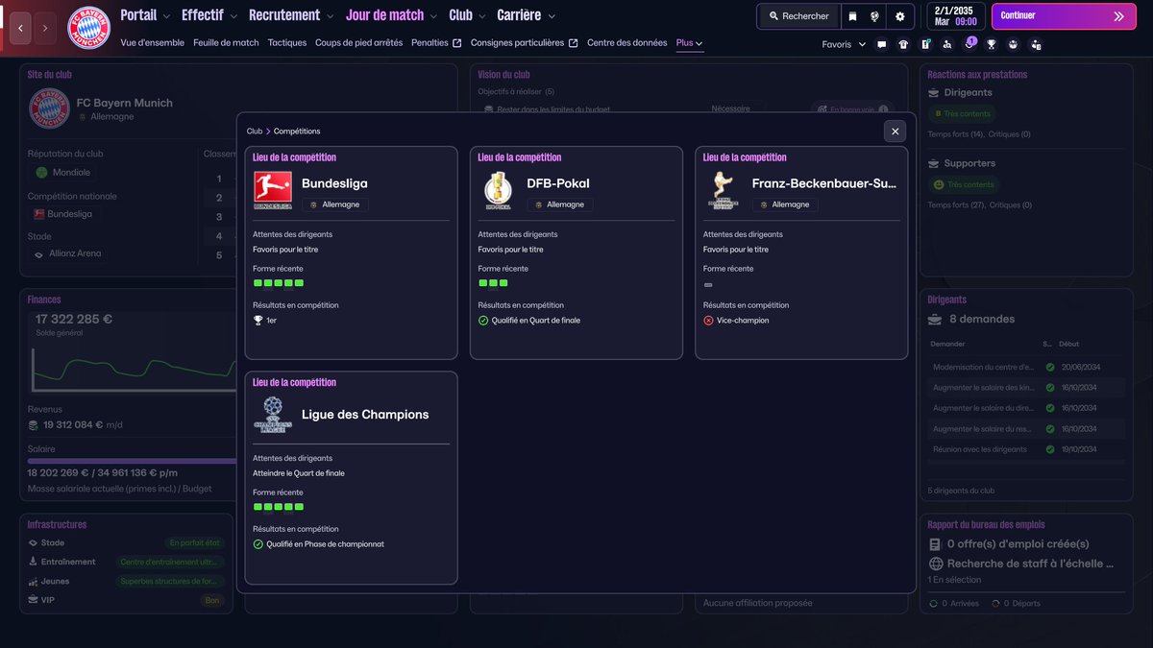This screenshot has height=648, width=1153.
Task: Click the Mondiale reputation chip
Action: (62, 173)
